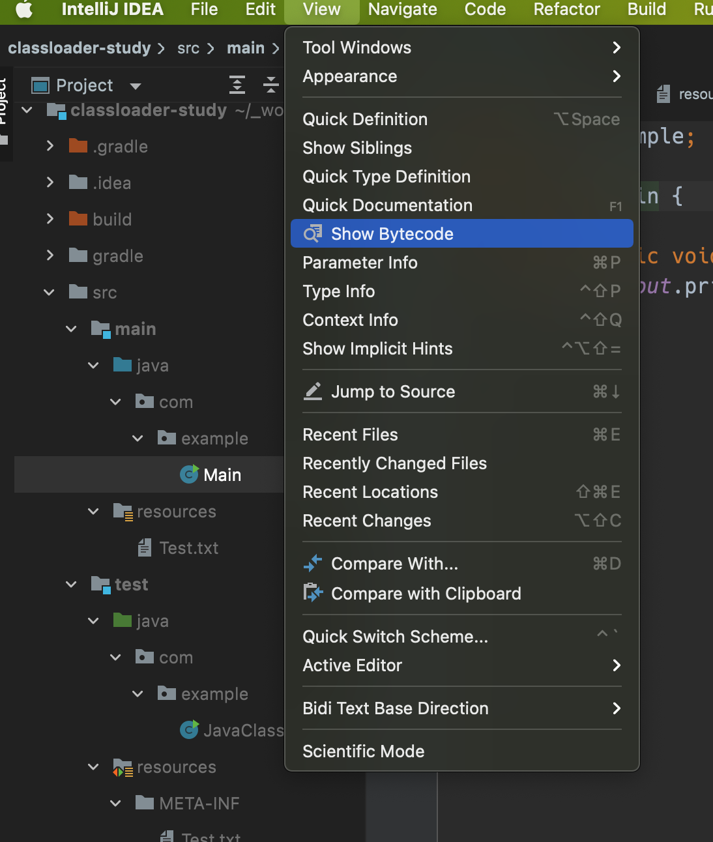
Task: Toggle Scientific Mode menu item
Action: pyautogui.click(x=461, y=751)
